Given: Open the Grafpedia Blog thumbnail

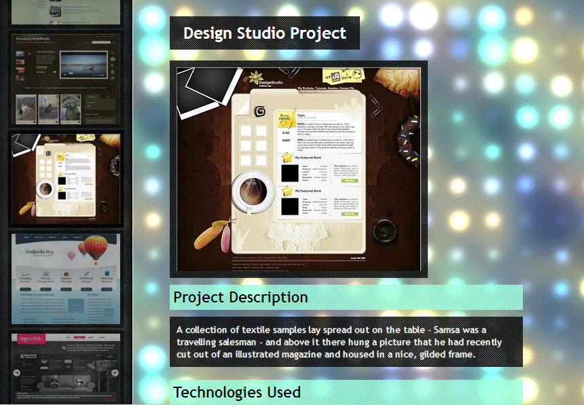Looking at the screenshot, I should tap(66, 279).
